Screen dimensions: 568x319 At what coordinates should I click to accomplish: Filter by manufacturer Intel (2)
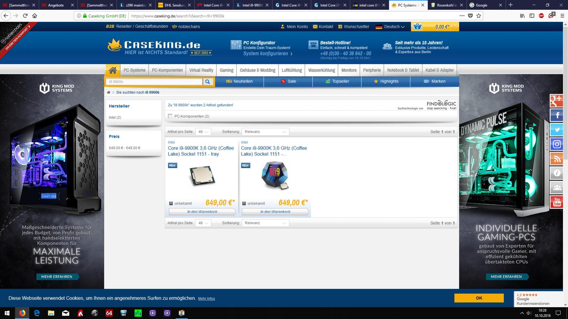[x=115, y=118]
